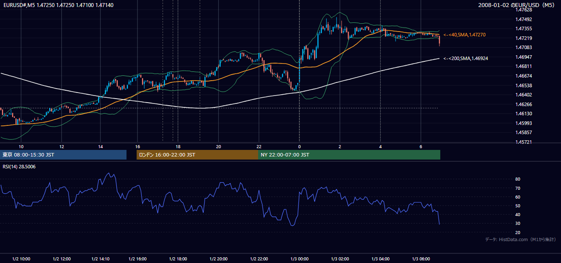Click price axis value 1.47083
The width and height of the screenshot is (561, 263).
coord(523,47)
